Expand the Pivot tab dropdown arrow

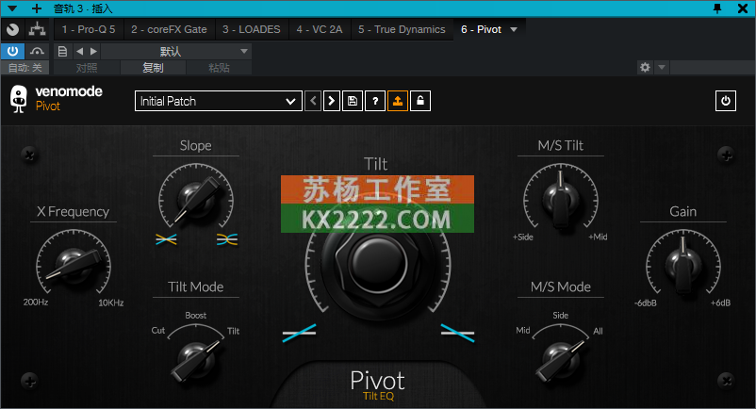(x=514, y=29)
